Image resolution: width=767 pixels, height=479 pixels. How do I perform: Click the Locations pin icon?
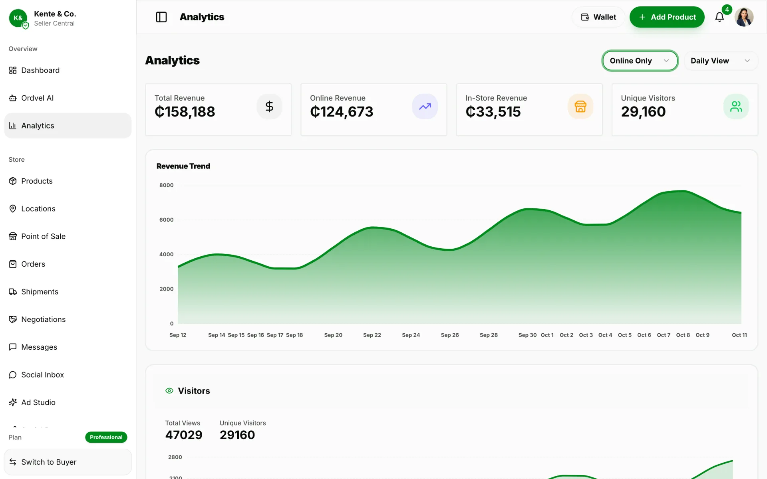[13, 209]
